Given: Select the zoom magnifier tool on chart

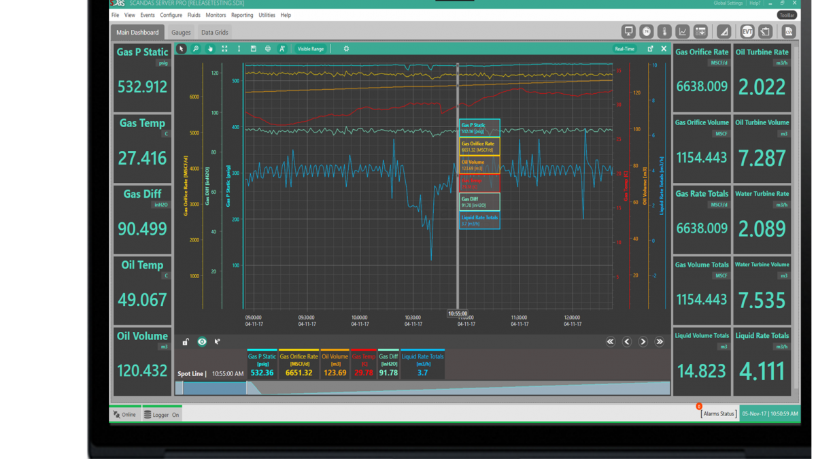Looking at the screenshot, I should tap(196, 49).
